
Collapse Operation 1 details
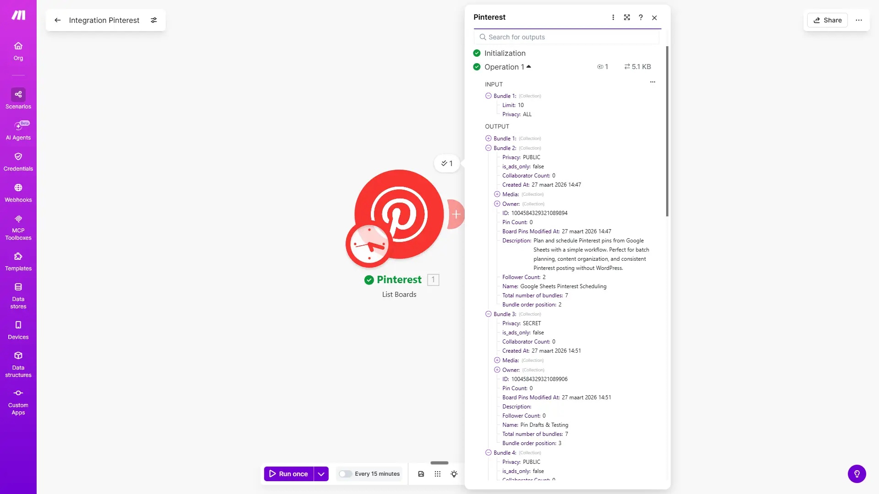pos(529,67)
